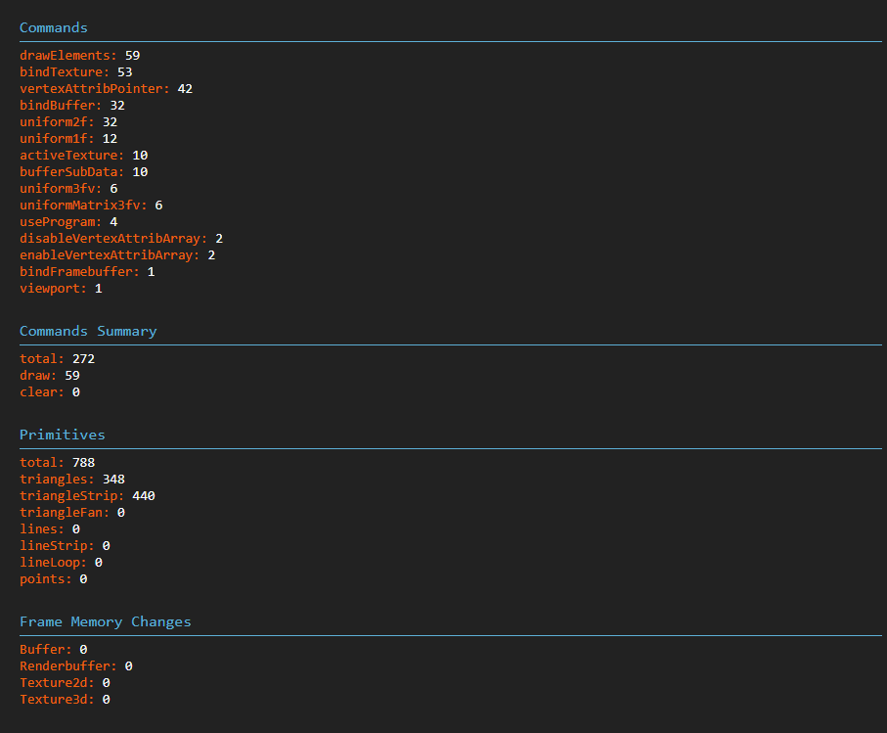The height and width of the screenshot is (733, 887).
Task: Click the Commands Summary heading
Action: 88,331
